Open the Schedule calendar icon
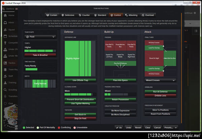 [5, 36]
